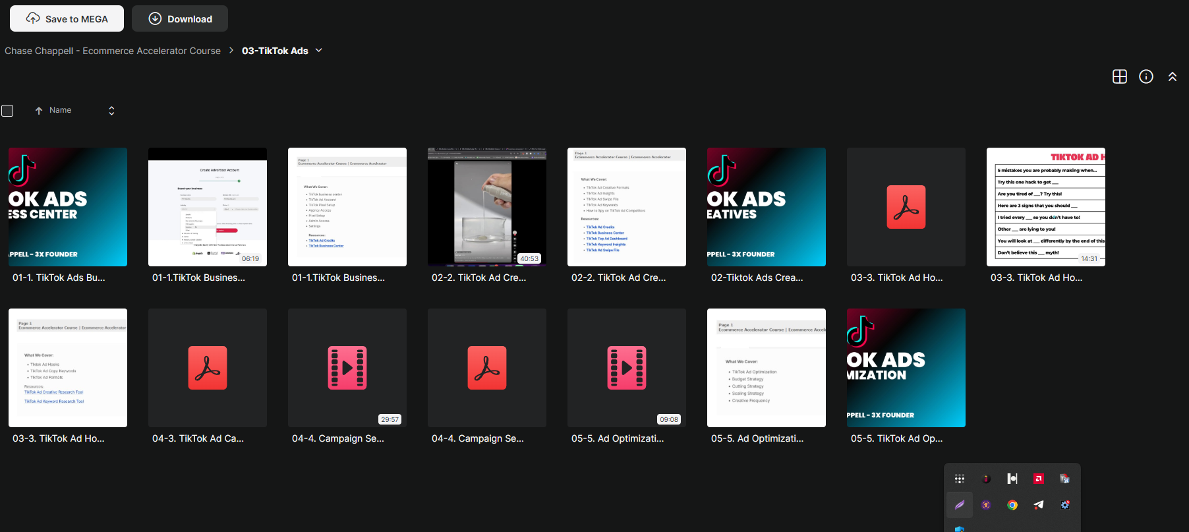This screenshot has height=532, width=1189.
Task: Click the blue gear tray icon with N badge
Action: (x=1065, y=505)
